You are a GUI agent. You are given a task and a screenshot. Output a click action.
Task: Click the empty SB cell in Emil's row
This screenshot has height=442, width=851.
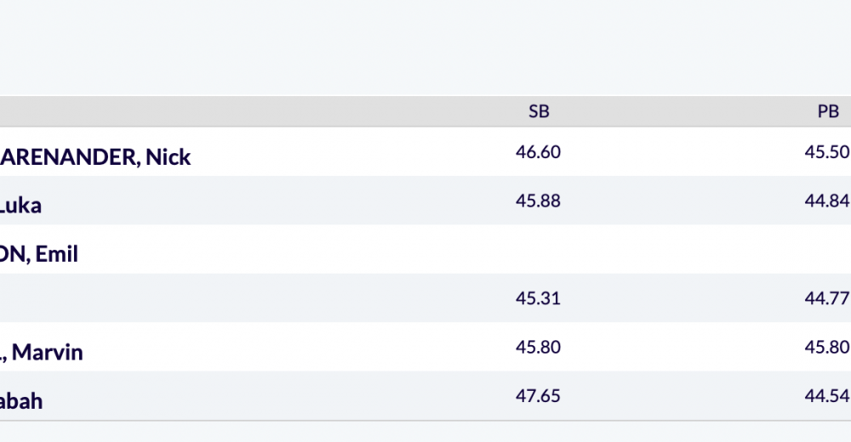click(x=538, y=249)
